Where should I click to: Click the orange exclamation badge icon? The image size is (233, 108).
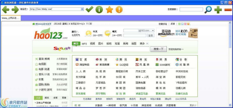point(119,10)
